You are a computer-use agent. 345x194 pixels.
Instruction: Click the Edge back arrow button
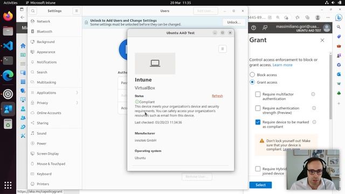point(23,17)
